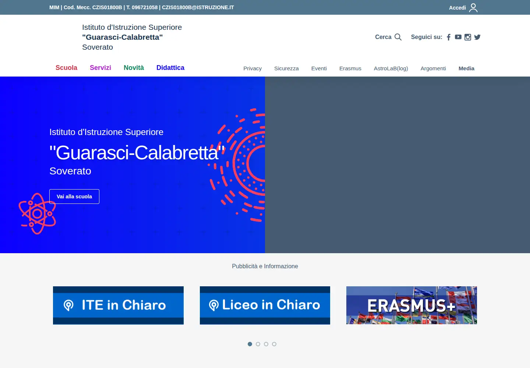Go to the Instagram profile icon
530x368 pixels.
(468, 37)
